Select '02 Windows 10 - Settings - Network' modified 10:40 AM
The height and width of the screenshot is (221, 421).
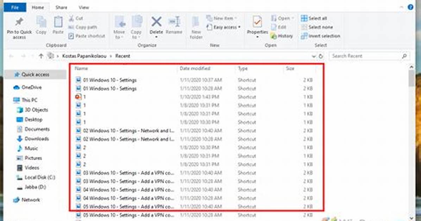pyautogui.click(x=194, y=131)
